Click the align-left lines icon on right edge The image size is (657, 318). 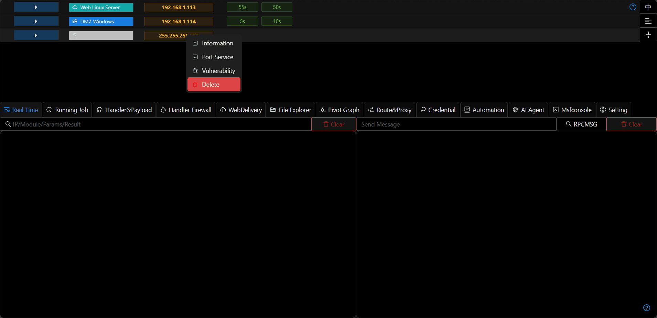(x=648, y=21)
